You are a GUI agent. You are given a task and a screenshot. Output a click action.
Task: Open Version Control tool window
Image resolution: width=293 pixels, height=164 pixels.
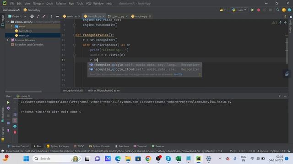[x=18, y=146]
